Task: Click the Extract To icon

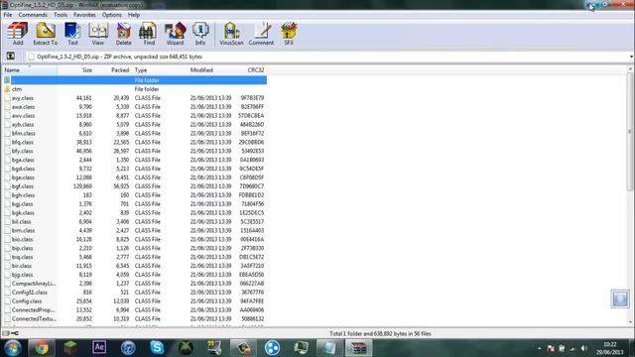Action: pyautogui.click(x=46, y=34)
